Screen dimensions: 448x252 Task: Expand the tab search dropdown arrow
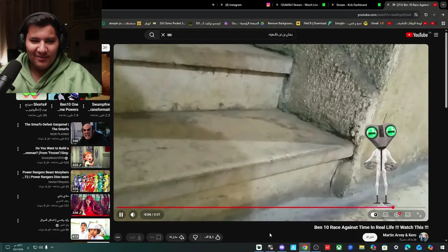click(x=443, y=5)
